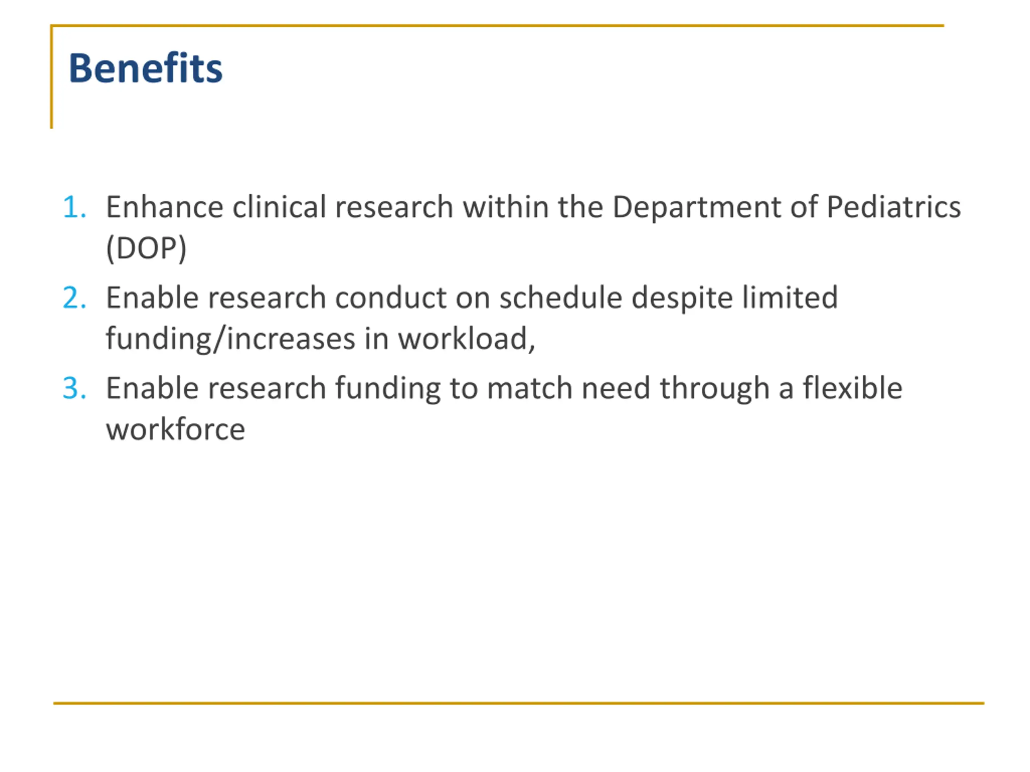
Task: Click the (DOP) abbreviation text
Action: coord(146,248)
